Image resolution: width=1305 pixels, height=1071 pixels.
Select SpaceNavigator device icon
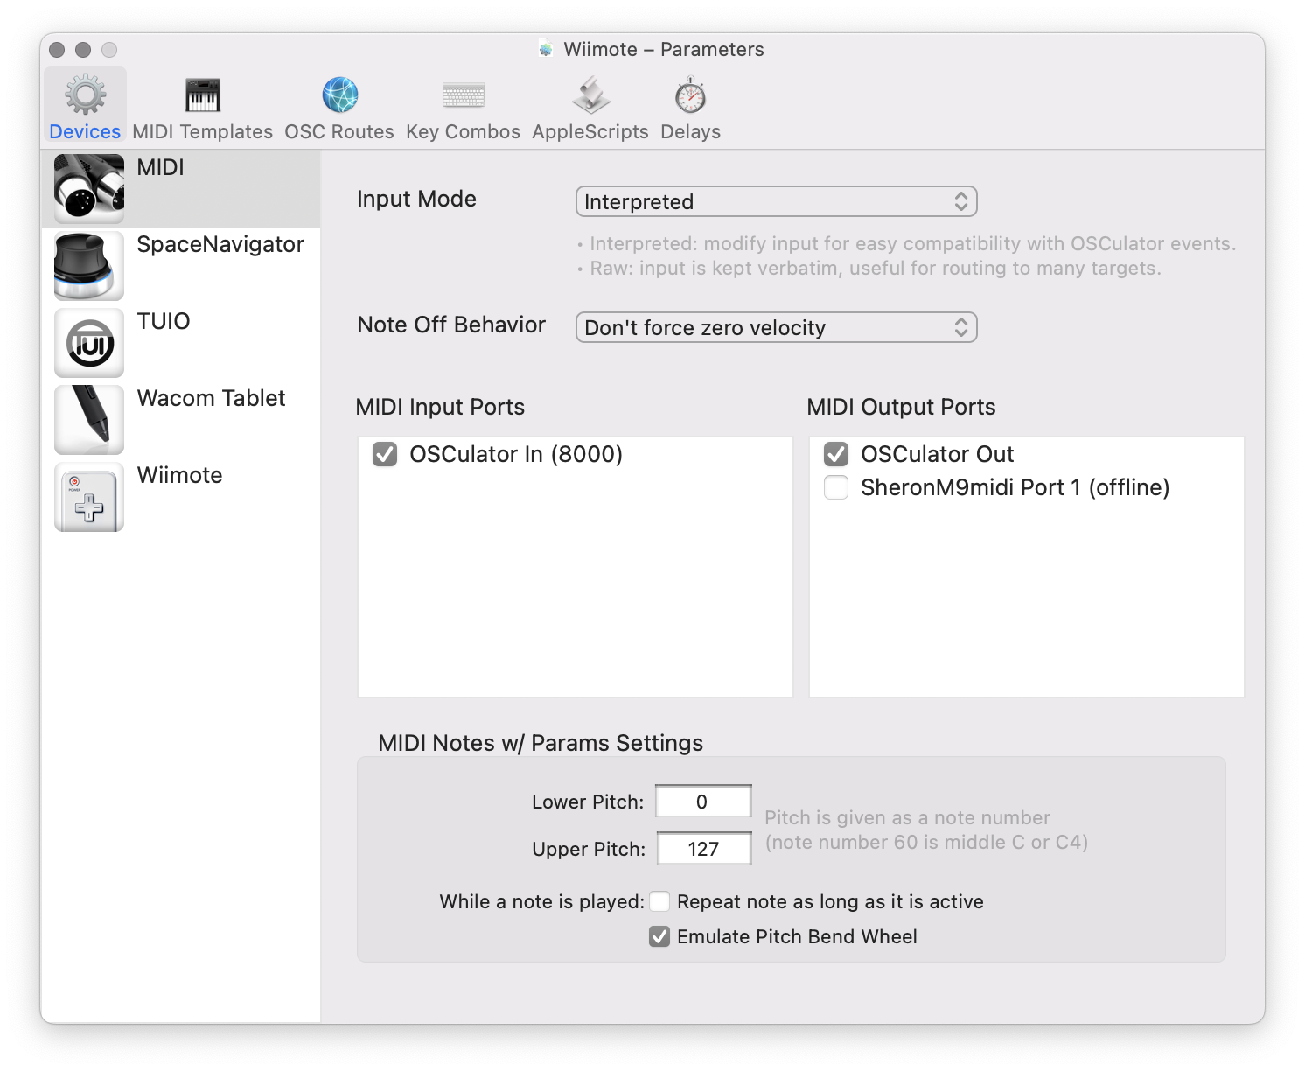pyautogui.click(x=89, y=265)
